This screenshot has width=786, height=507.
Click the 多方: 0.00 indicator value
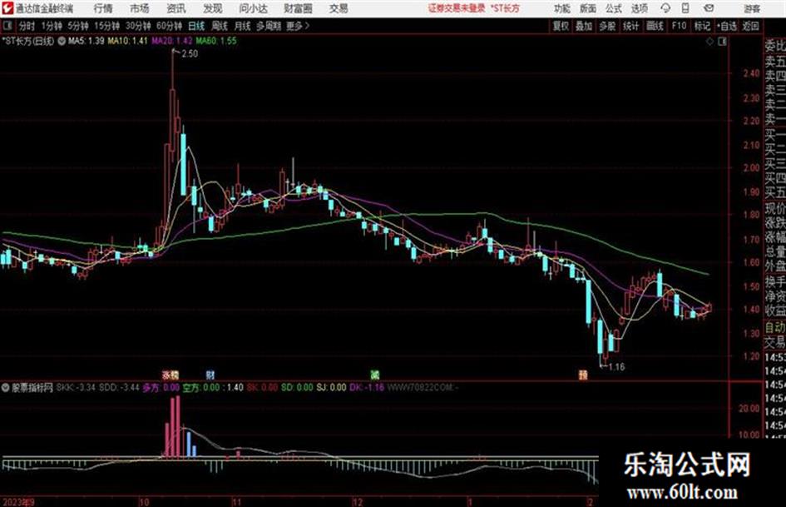[x=161, y=387]
